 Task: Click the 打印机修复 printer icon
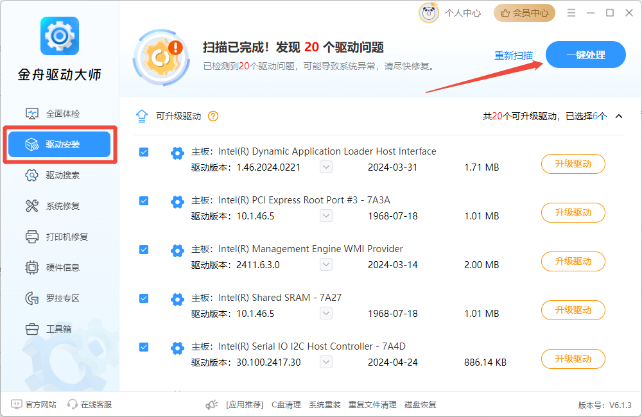tap(32, 237)
